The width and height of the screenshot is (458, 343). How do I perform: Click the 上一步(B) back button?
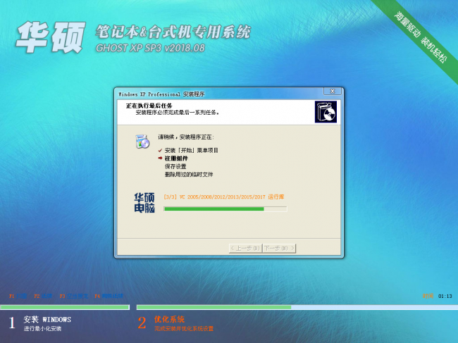tap(245, 248)
